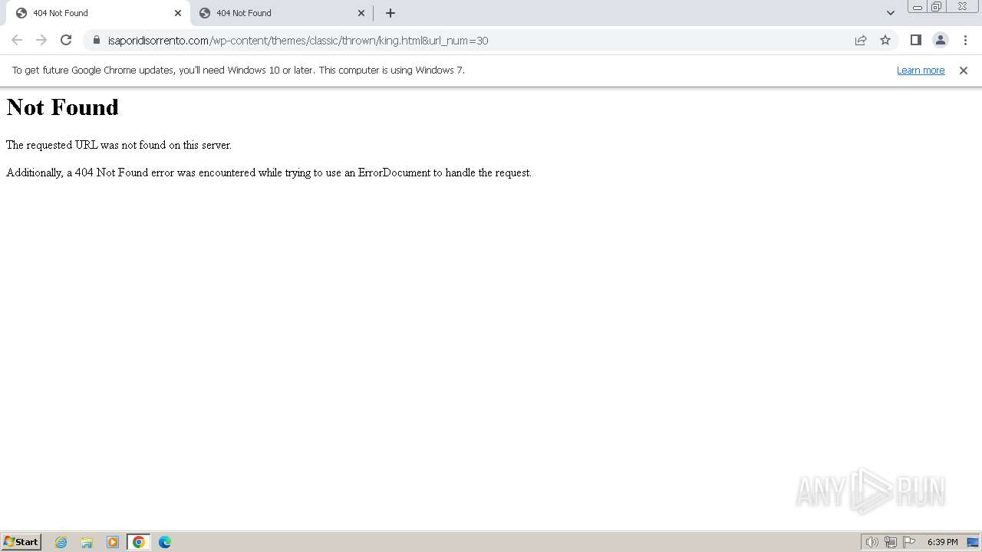The height and width of the screenshot is (552, 982).
Task: Open the network tray icon
Action: [891, 542]
